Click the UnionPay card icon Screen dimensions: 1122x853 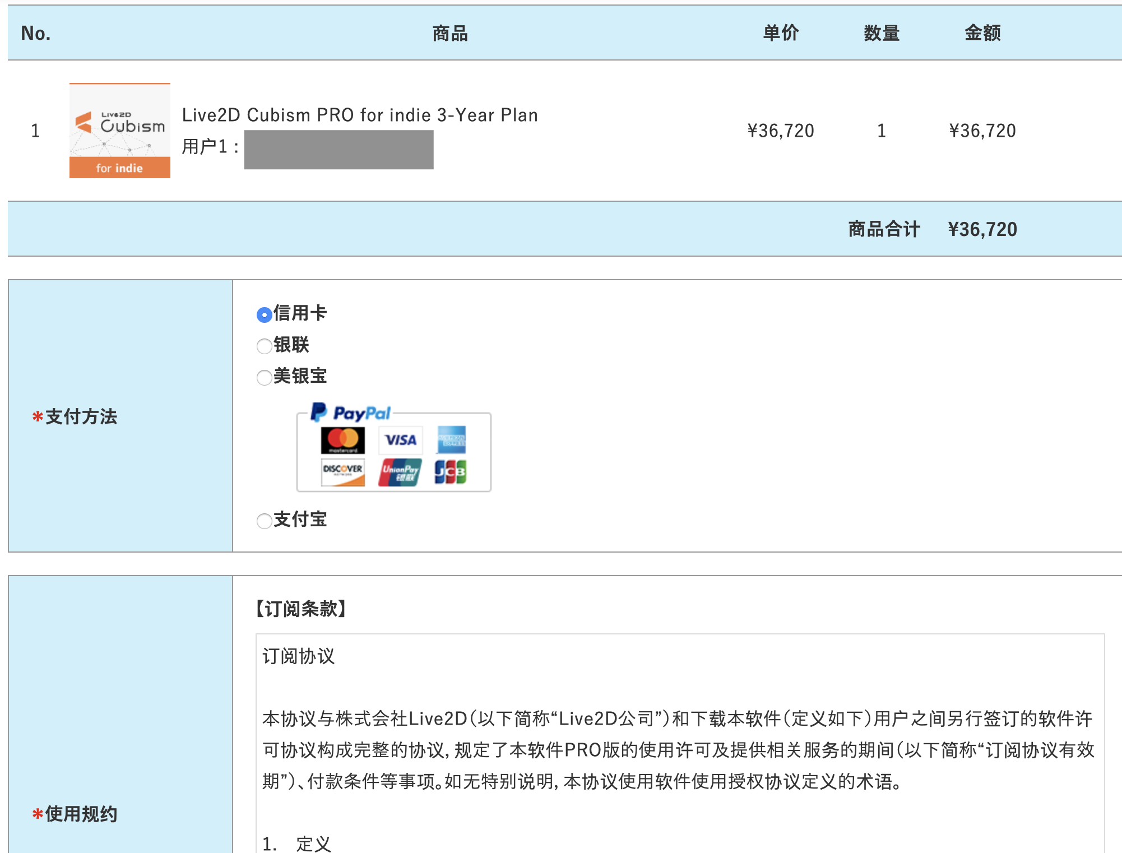(400, 472)
